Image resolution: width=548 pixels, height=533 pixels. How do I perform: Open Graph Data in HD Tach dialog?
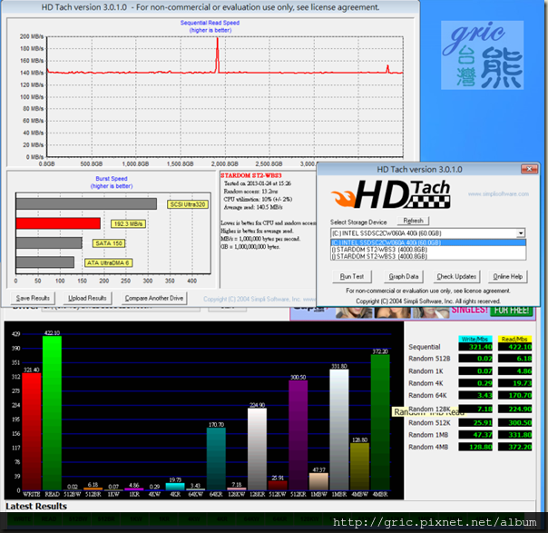tap(404, 276)
